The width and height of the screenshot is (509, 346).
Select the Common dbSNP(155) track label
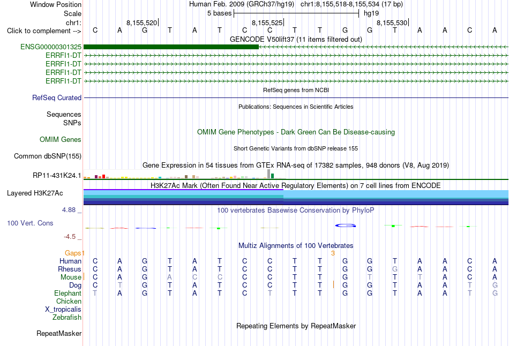(x=47, y=156)
